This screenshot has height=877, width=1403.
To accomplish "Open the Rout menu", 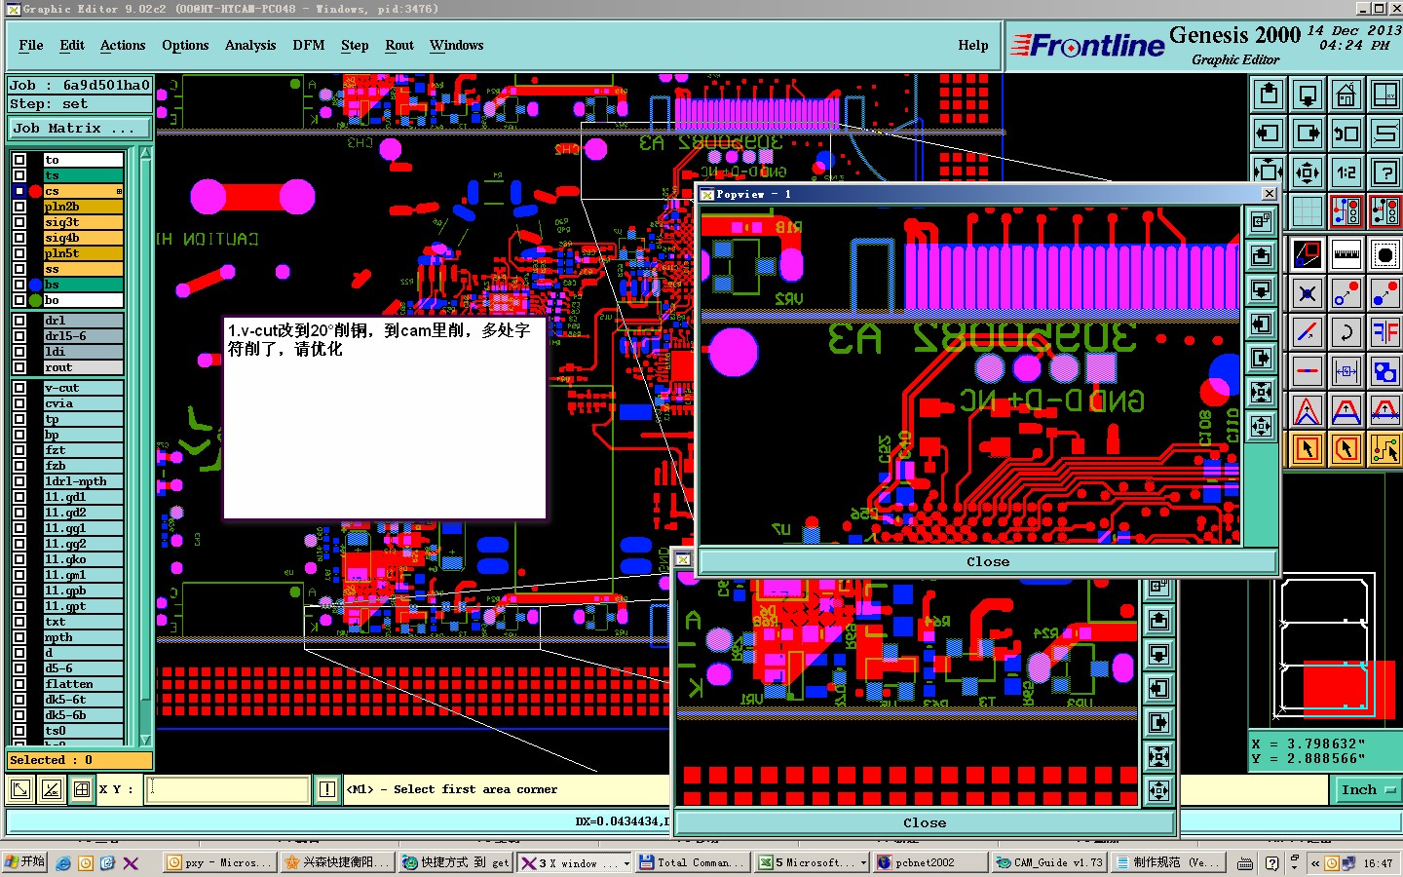I will [399, 46].
